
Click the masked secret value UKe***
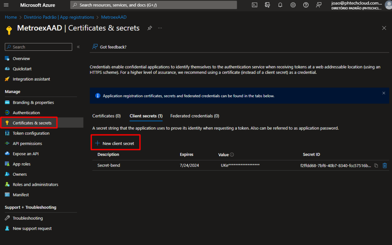pyautogui.click(x=240, y=165)
